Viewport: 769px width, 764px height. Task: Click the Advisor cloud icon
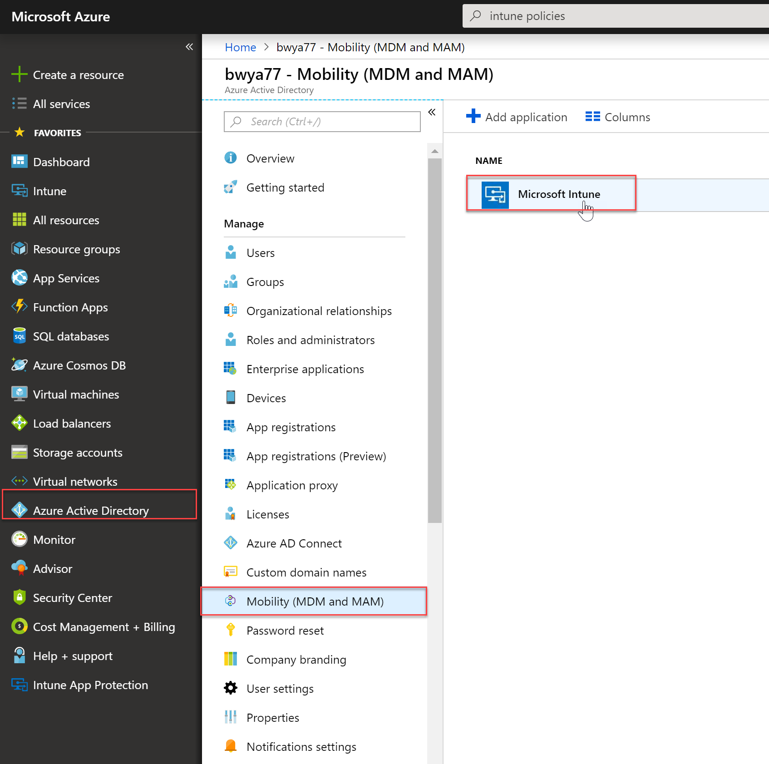[19, 568]
